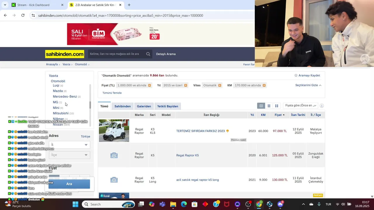Remove the Fiyat 1.000.000 filter tag

pos(149,85)
